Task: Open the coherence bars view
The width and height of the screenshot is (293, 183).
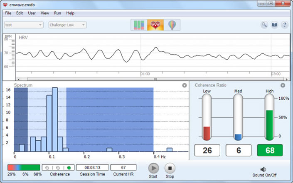Action: tap(139, 25)
